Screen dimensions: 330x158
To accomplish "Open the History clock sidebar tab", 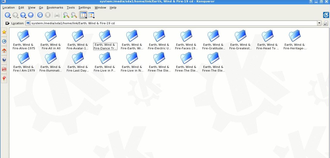I will click(4, 41).
